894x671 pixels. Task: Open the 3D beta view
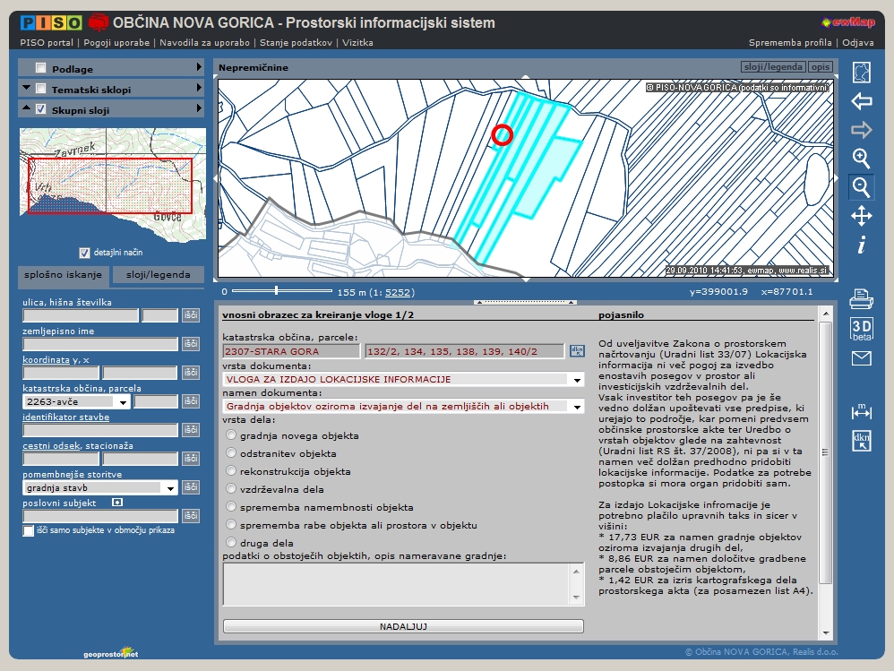(861, 328)
